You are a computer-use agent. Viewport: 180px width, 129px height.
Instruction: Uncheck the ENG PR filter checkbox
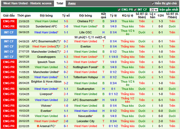[119, 10]
